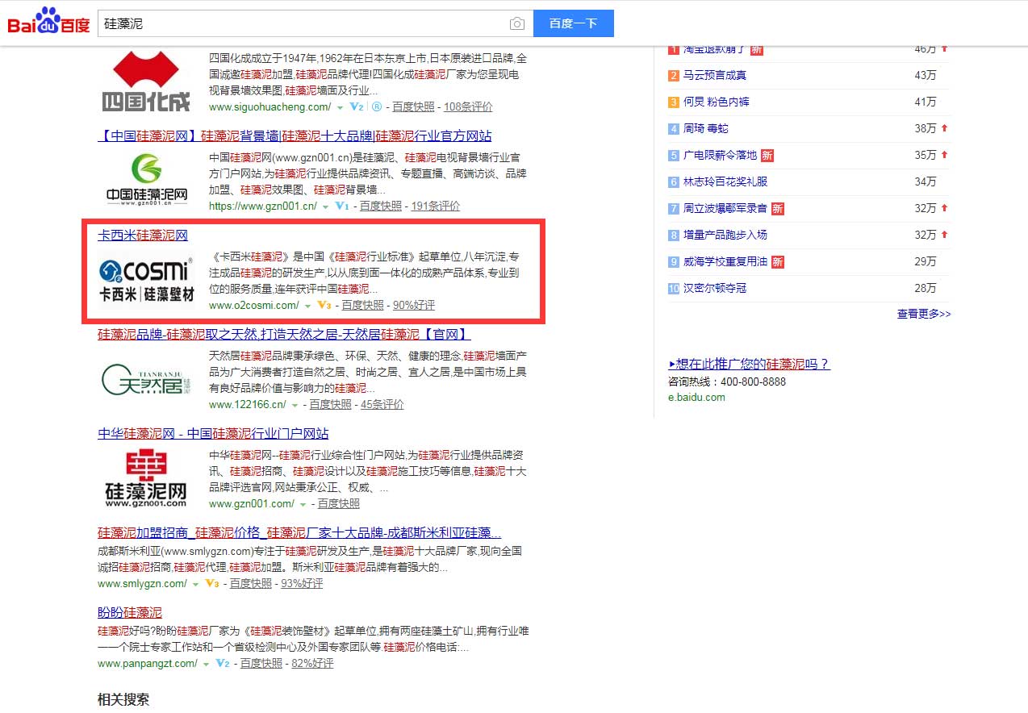
Task: Click 想在此推广您的硅藻泥吗 promotion link
Action: (x=750, y=364)
